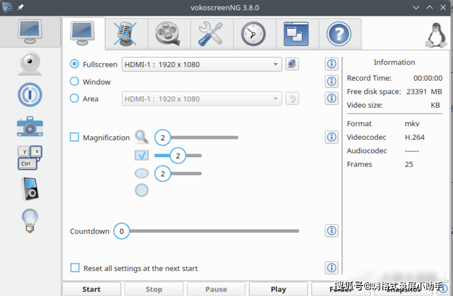Expand the Area HDMI-1 screen dropdown

pos(202,98)
